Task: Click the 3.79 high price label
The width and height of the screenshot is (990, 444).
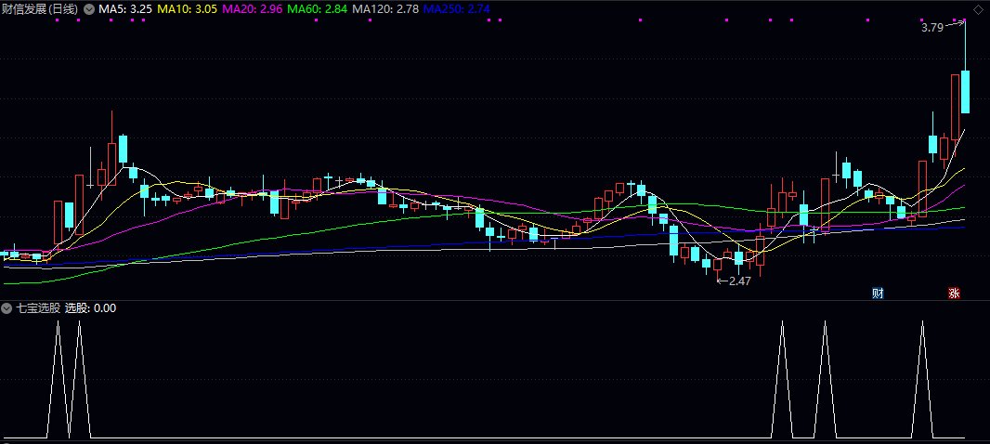Action: (931, 28)
